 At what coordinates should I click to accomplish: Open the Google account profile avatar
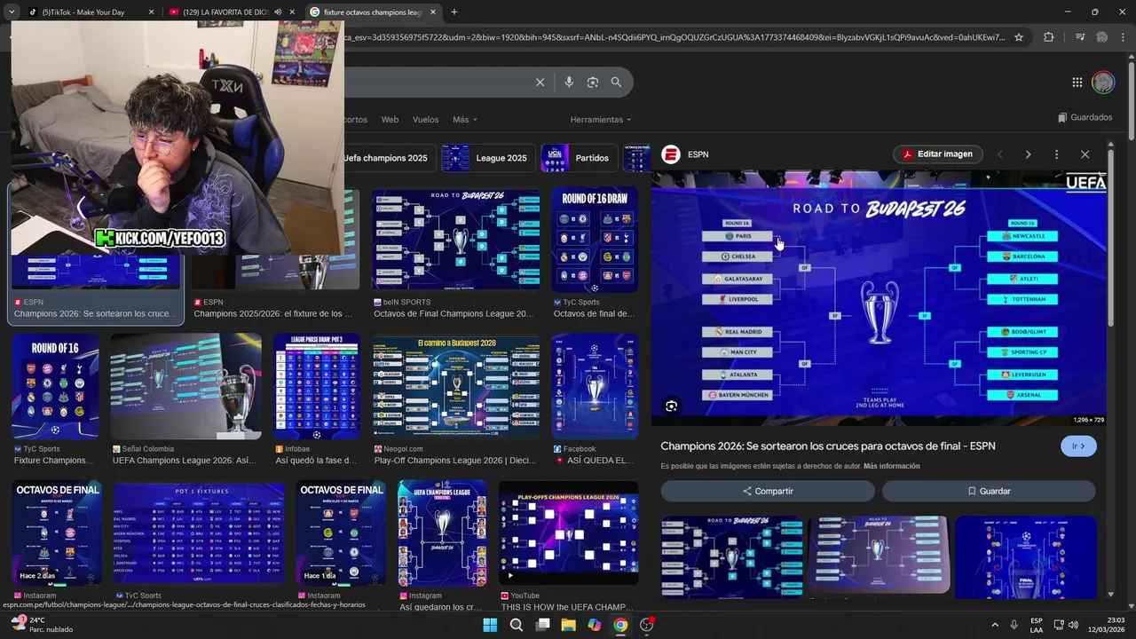[1103, 83]
